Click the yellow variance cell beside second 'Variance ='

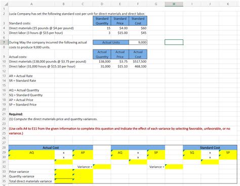pyautogui.click(x=174, y=167)
